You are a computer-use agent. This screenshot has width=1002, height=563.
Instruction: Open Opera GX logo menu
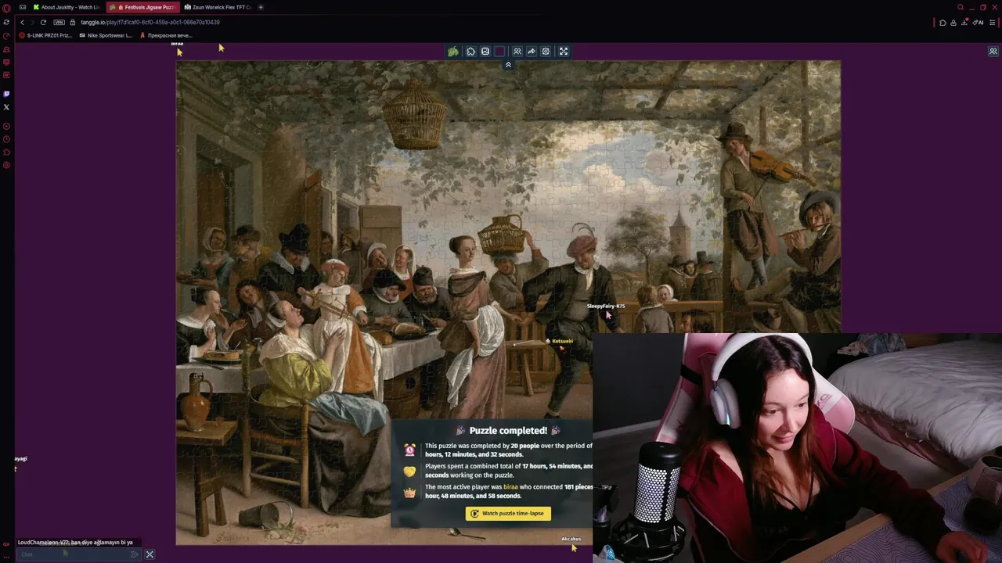point(6,8)
